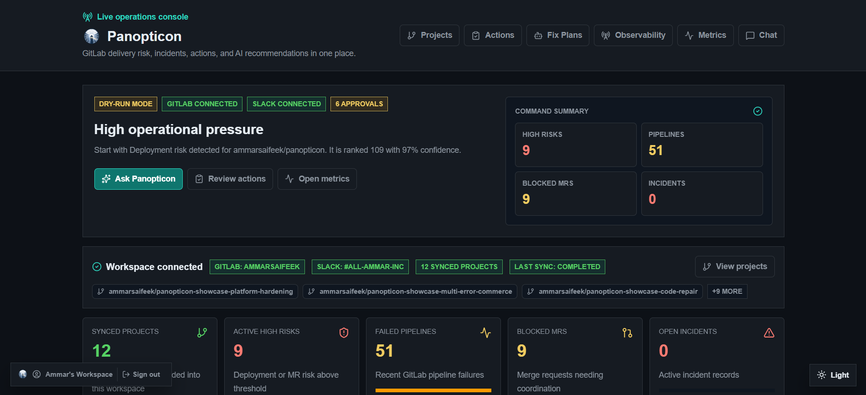
Task: Click the branch icon in code-repair chip
Action: pos(531,291)
